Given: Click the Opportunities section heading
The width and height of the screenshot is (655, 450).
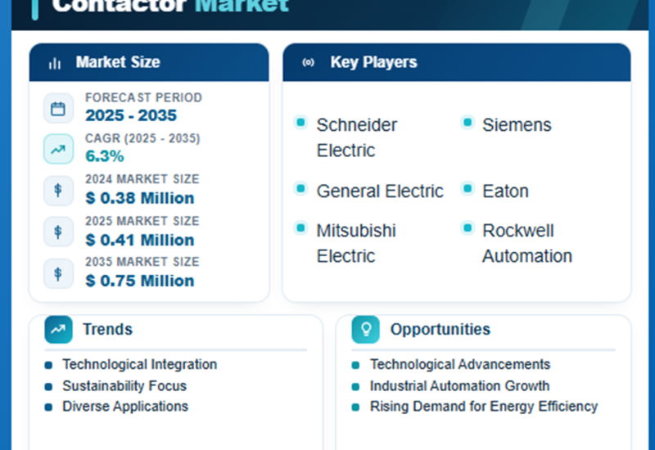Looking at the screenshot, I should pos(440,330).
